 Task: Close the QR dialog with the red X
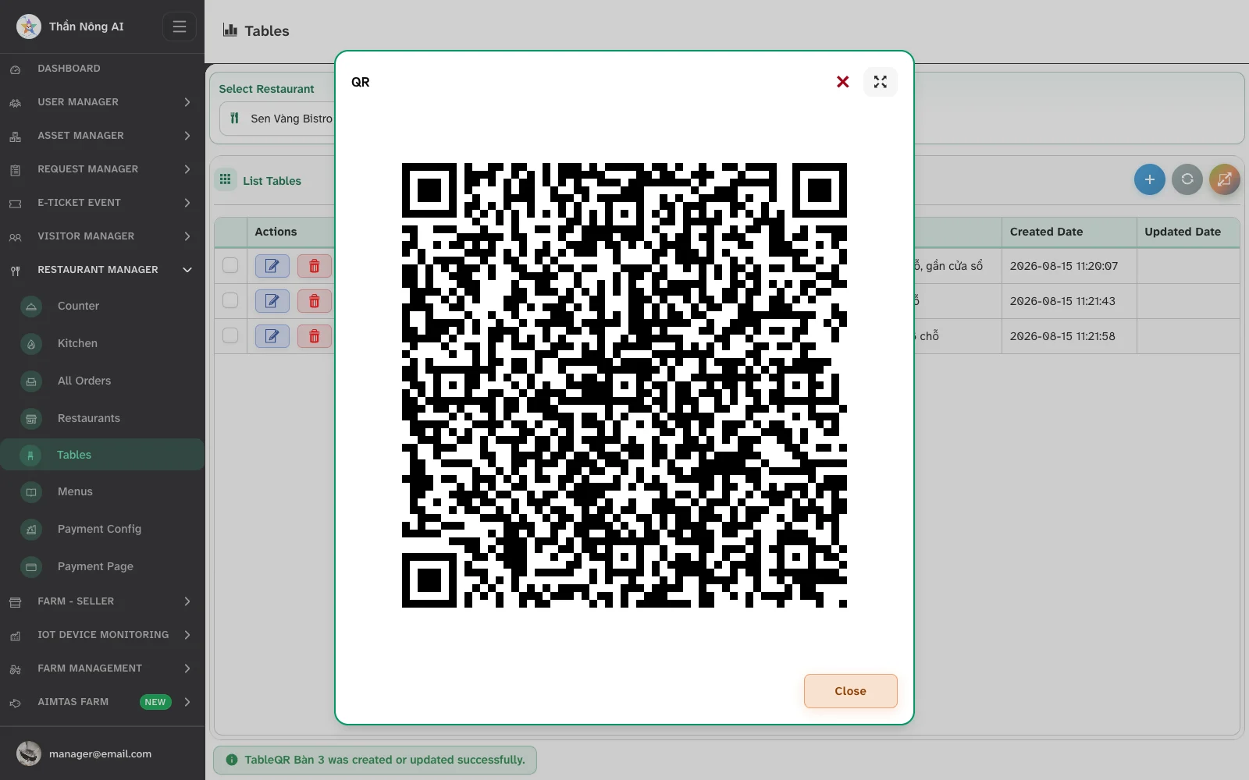click(842, 82)
